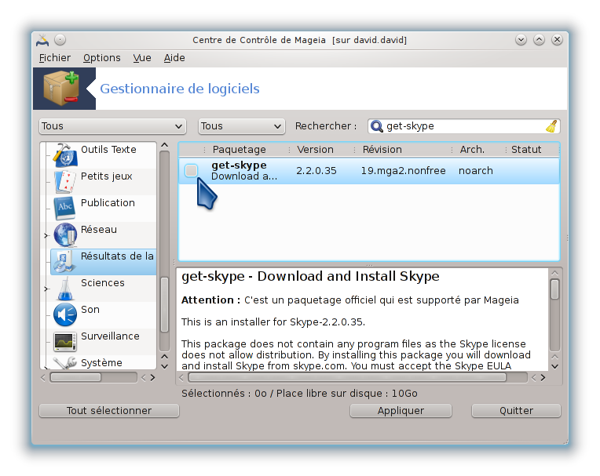The image size is (600, 476).
Task: Select the Système category
Action: click(101, 362)
